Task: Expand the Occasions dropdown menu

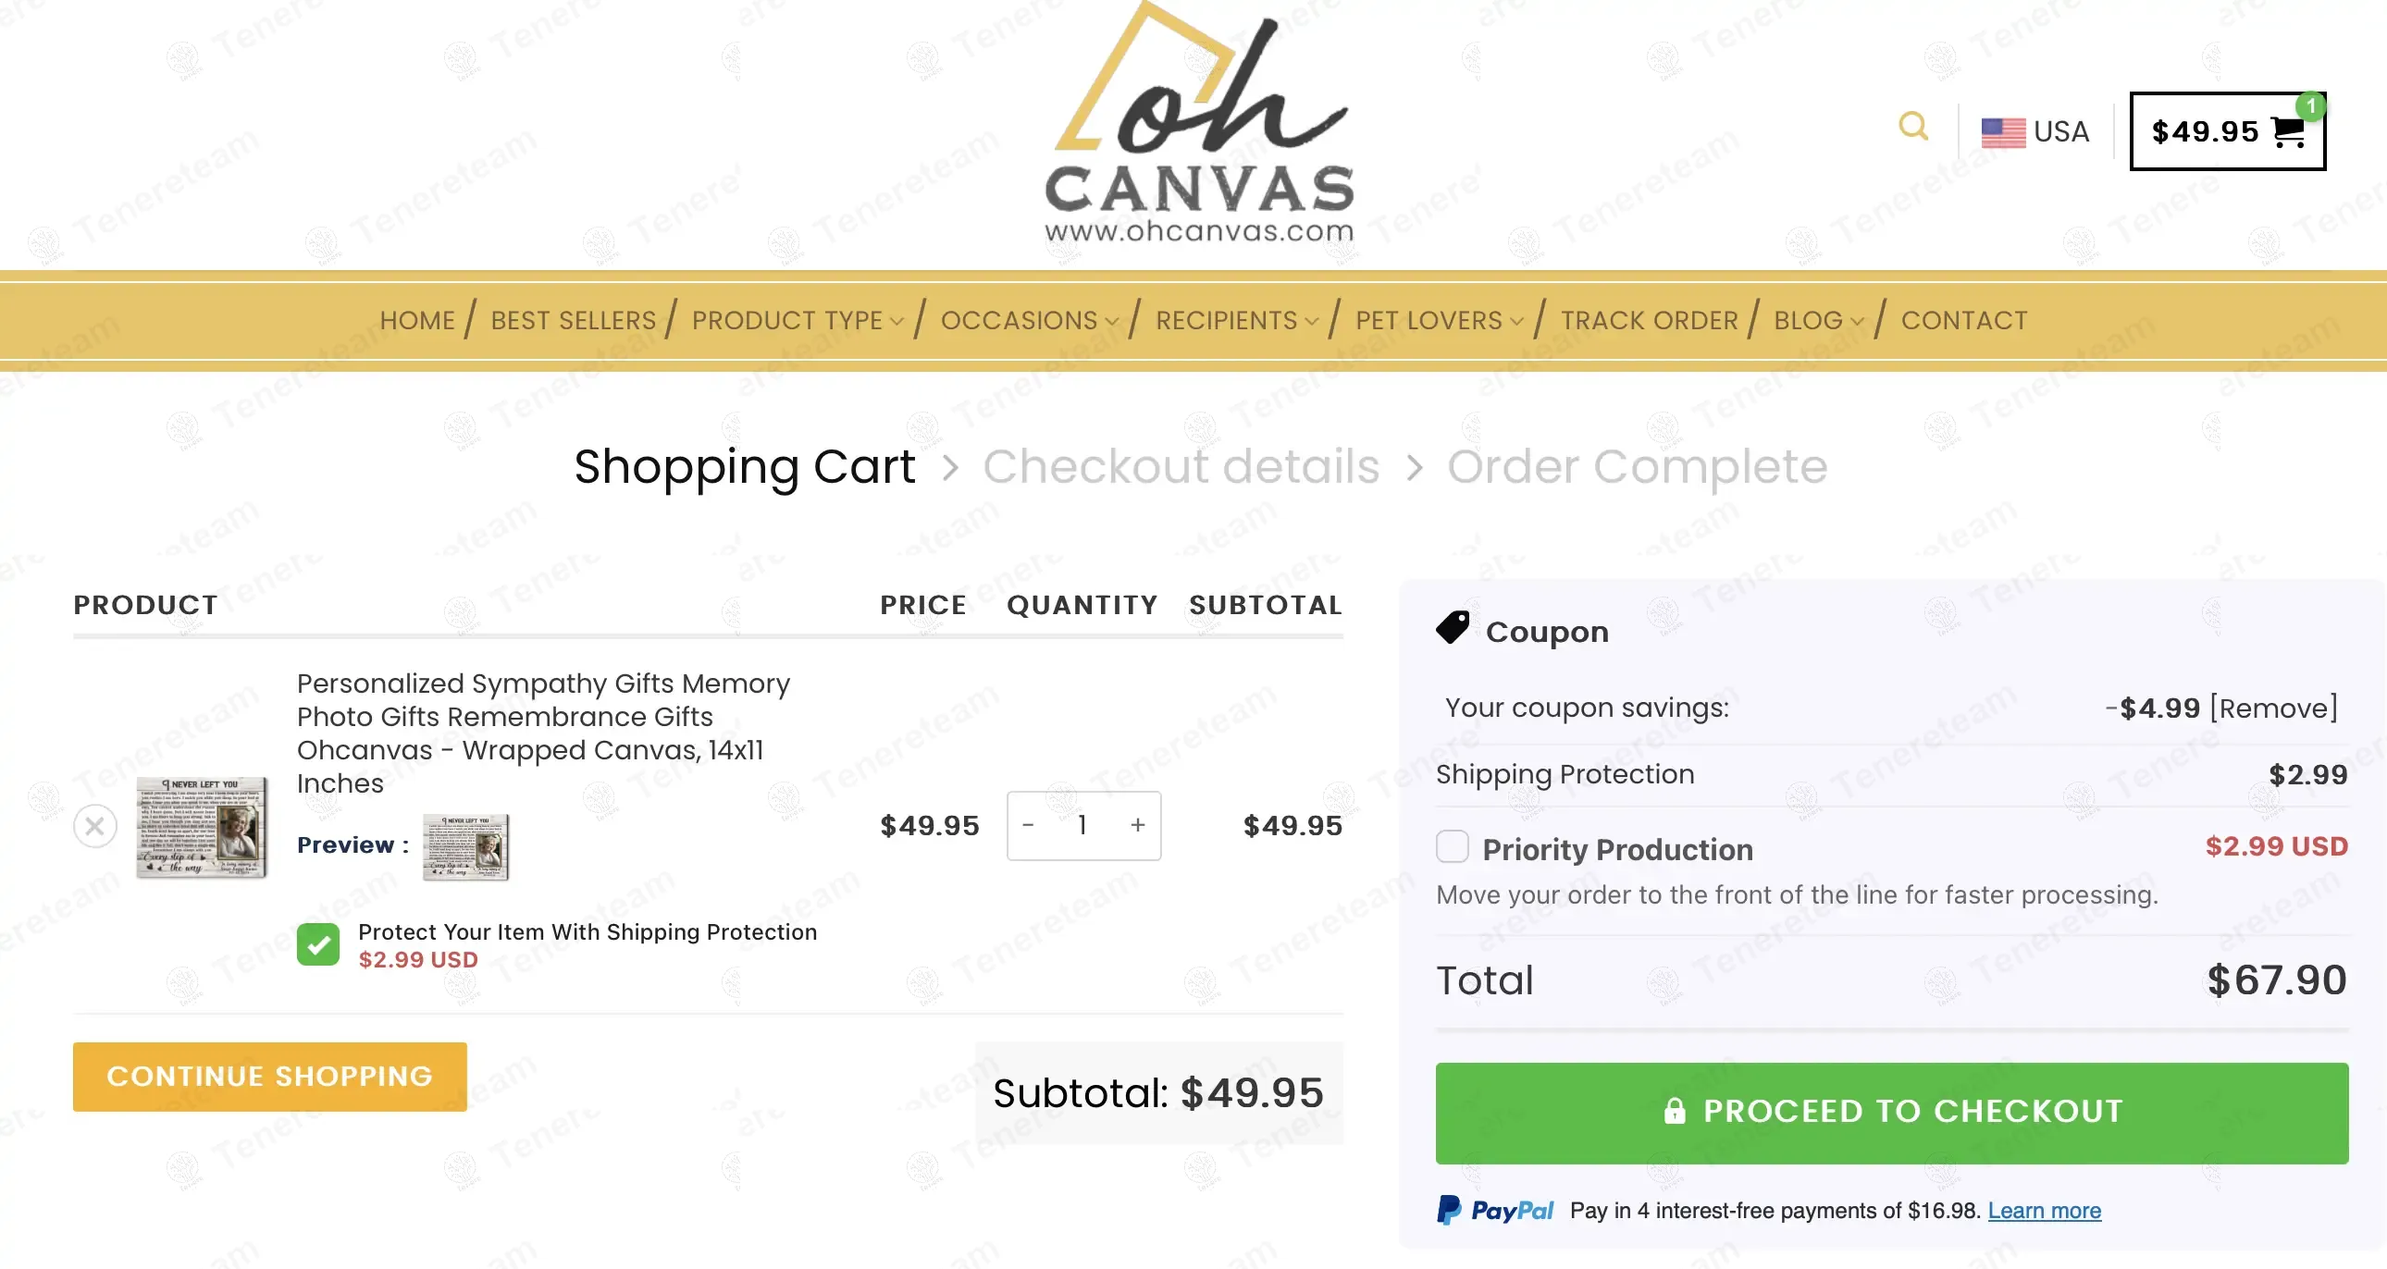Action: coord(1029,321)
